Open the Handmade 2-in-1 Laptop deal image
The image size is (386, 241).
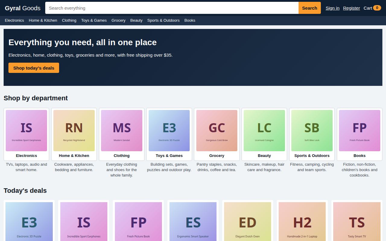tap(302, 221)
